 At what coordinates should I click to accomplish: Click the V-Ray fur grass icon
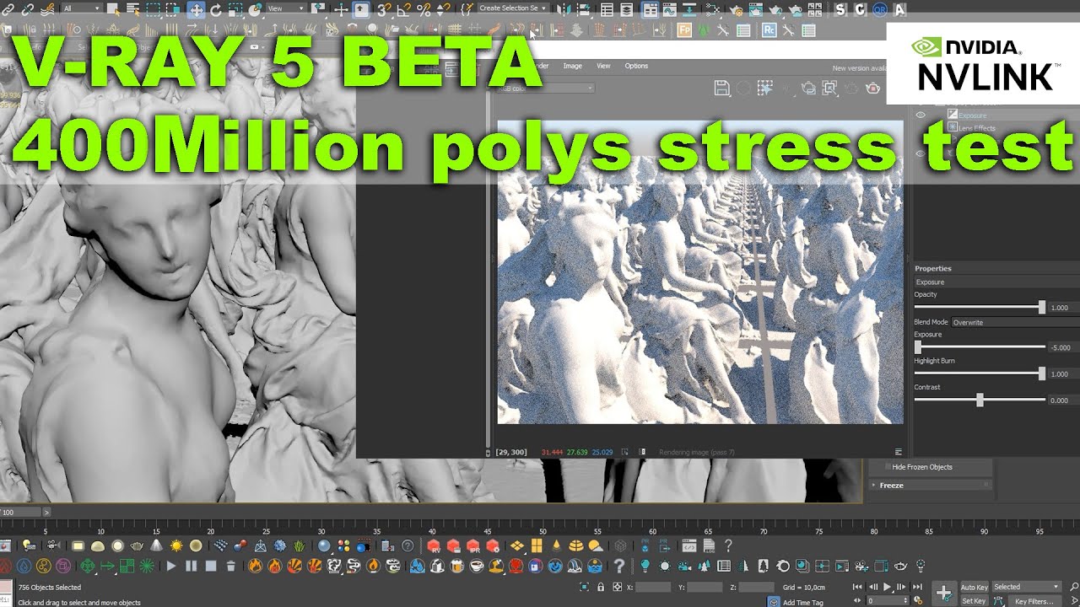(299, 546)
